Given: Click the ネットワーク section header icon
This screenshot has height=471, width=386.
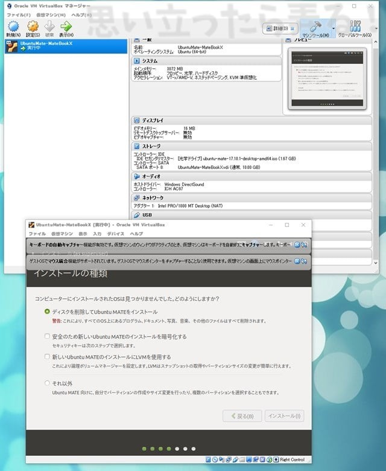Looking at the screenshot, I should tap(137, 197).
